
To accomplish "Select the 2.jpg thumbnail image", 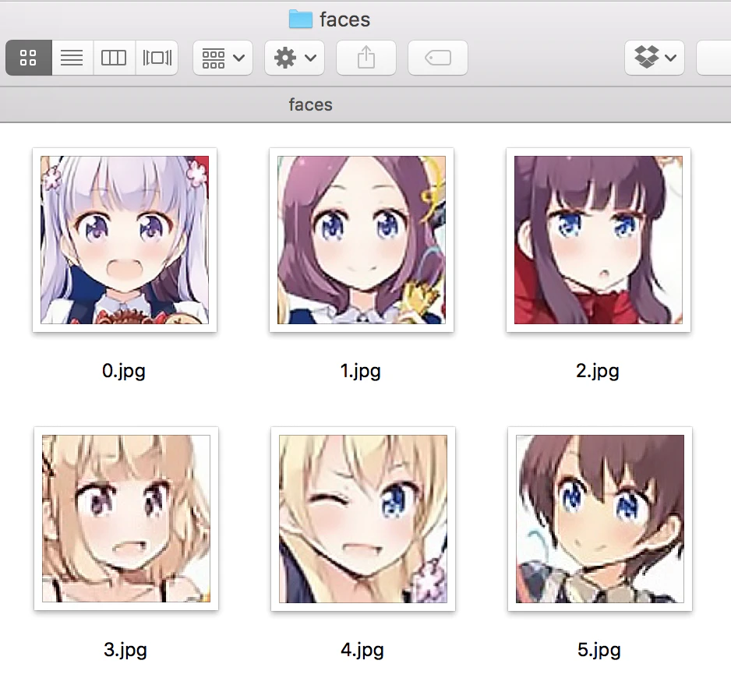I will [599, 240].
